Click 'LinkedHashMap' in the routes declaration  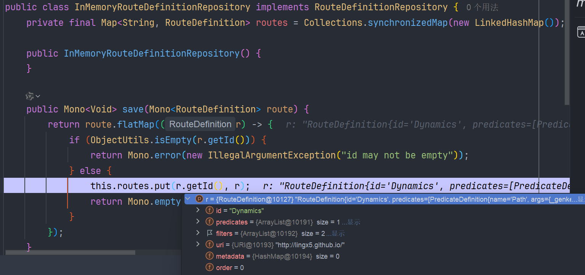point(509,22)
